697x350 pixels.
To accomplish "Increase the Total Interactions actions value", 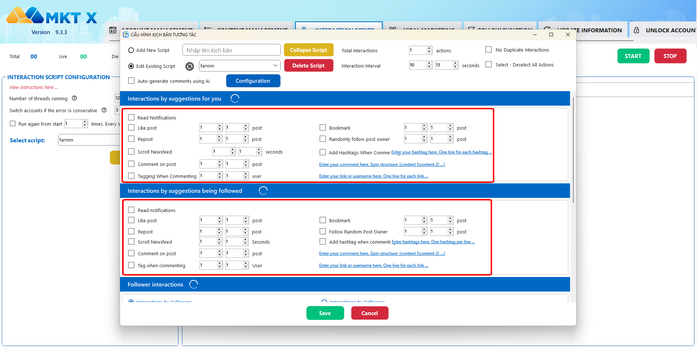I will coord(429,48).
